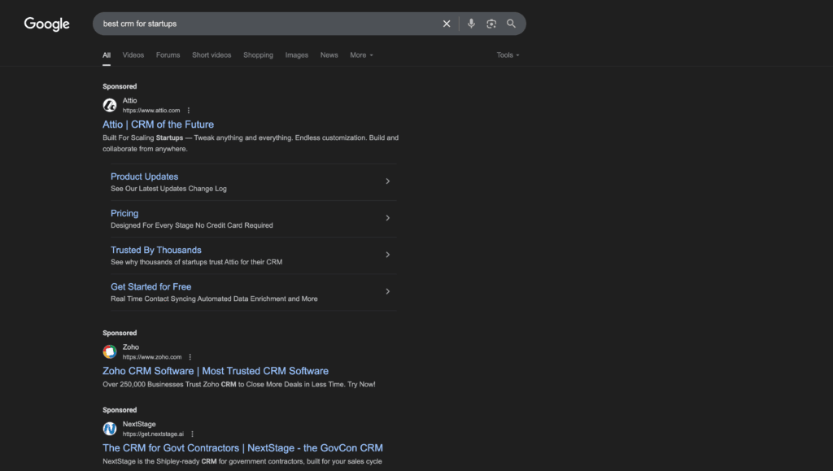Clear the search box with the X icon
This screenshot has height=471, width=833.
[x=447, y=24]
